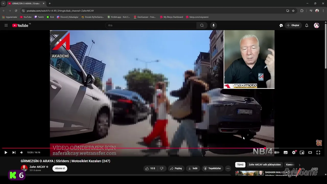Go back in the browser

click(4, 11)
